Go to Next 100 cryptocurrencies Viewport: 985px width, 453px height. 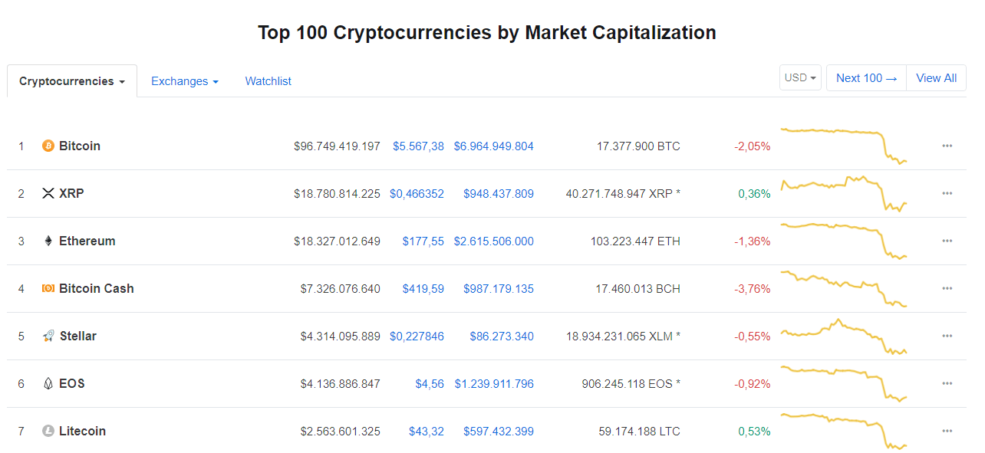coord(866,77)
